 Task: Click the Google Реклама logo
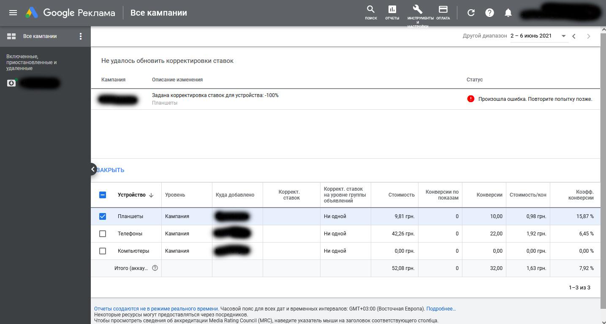click(x=70, y=13)
